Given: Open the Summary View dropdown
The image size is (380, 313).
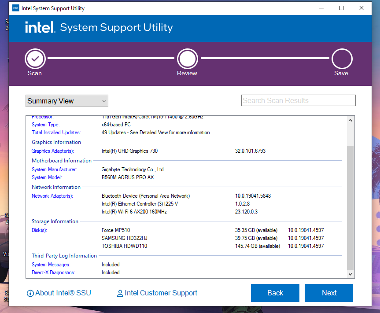Looking at the screenshot, I should [67, 101].
